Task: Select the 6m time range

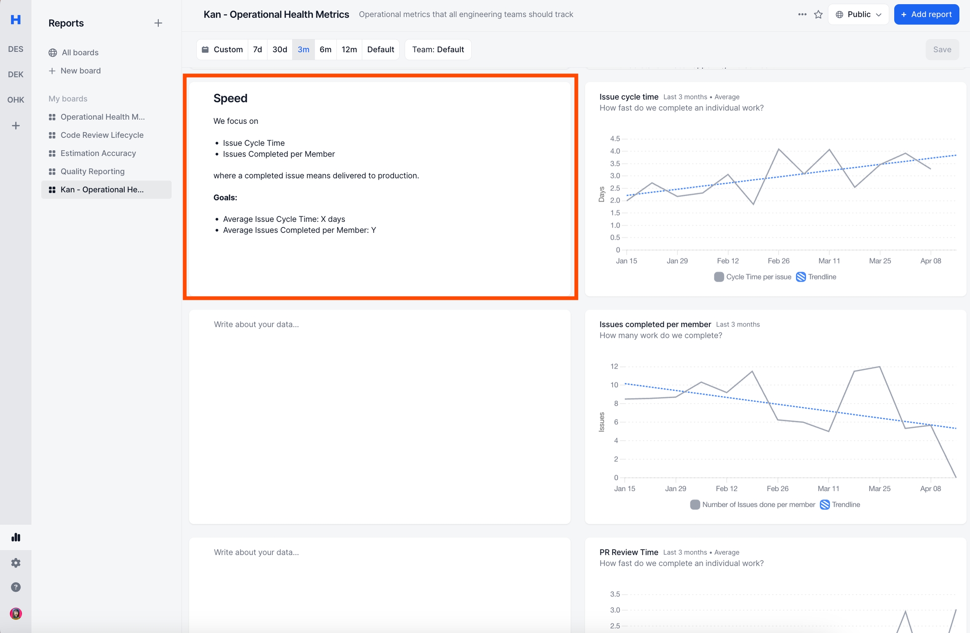Action: click(x=325, y=49)
